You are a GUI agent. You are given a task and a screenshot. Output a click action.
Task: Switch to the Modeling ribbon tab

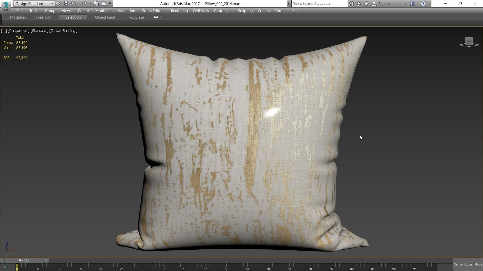(x=18, y=17)
